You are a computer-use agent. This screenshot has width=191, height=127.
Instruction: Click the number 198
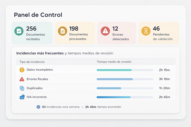74,29
